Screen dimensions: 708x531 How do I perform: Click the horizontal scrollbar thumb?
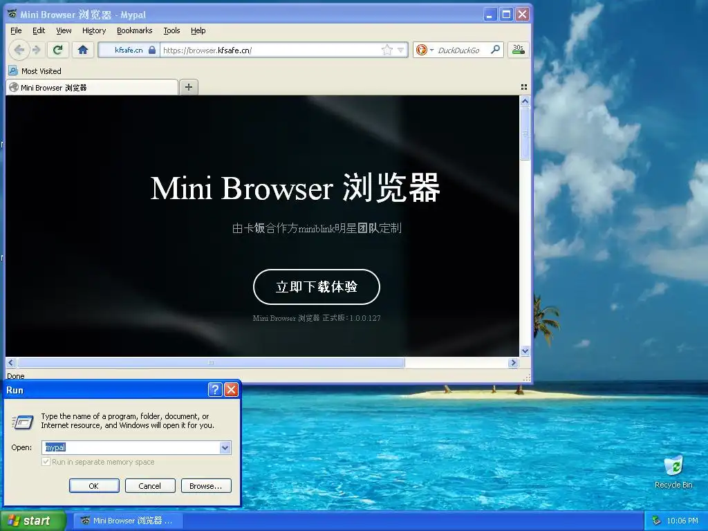210,362
